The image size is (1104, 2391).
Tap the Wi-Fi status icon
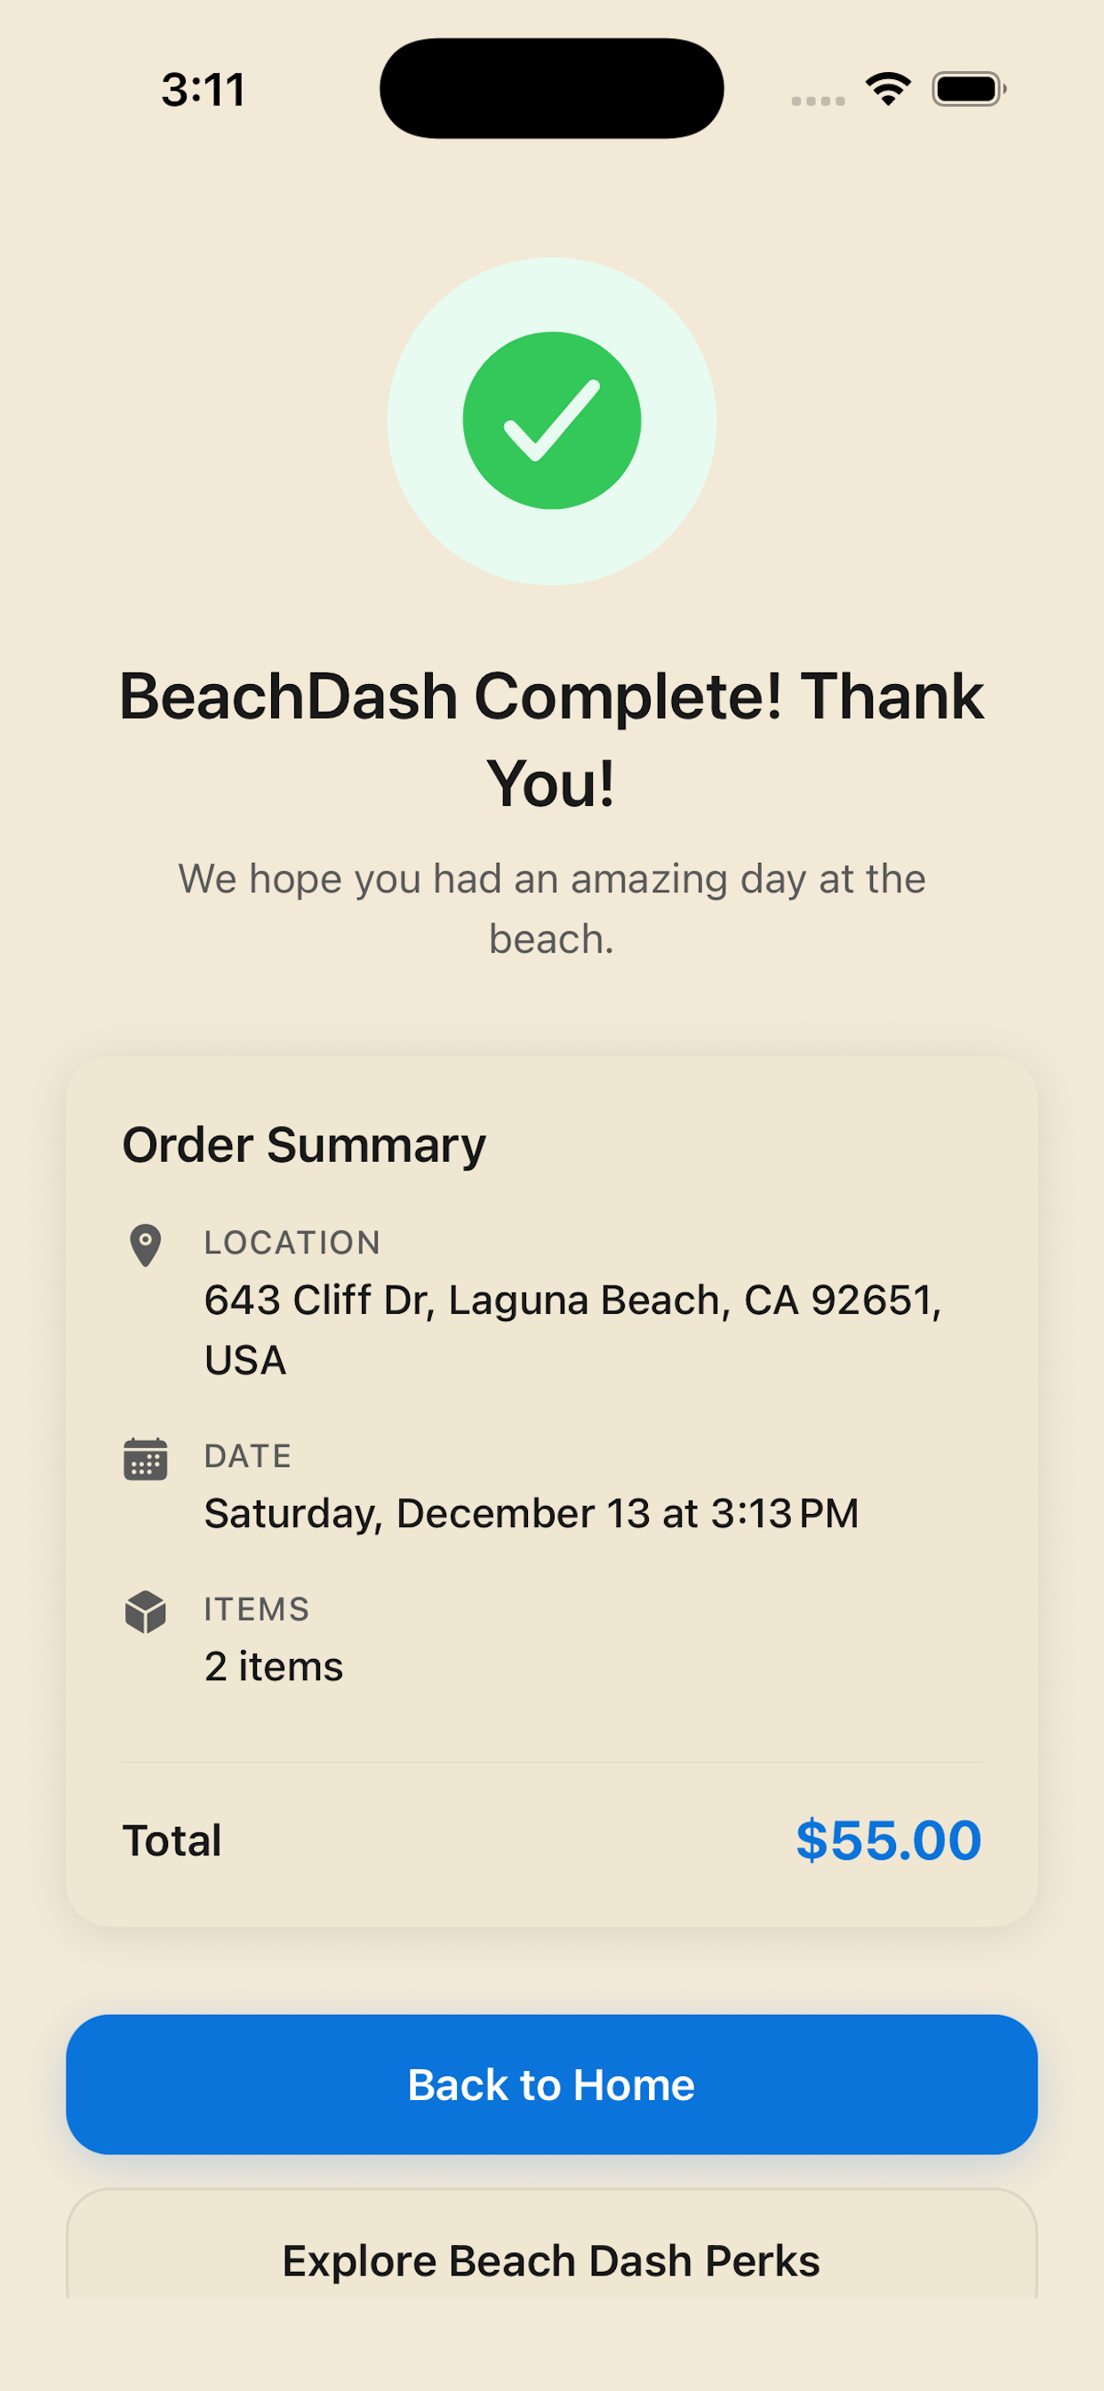pos(887,89)
